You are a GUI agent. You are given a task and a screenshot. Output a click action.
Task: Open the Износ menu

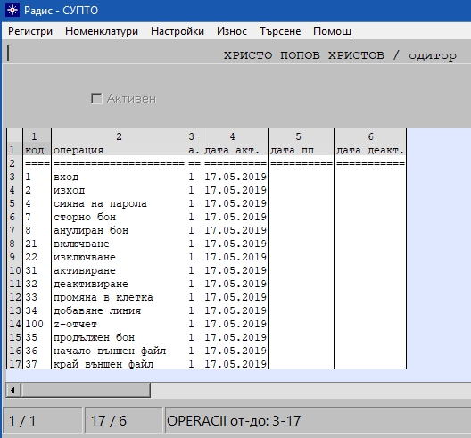point(232,31)
